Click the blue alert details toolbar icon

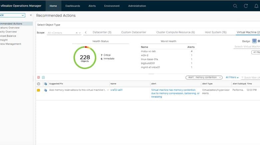pyautogui.click(x=43, y=77)
